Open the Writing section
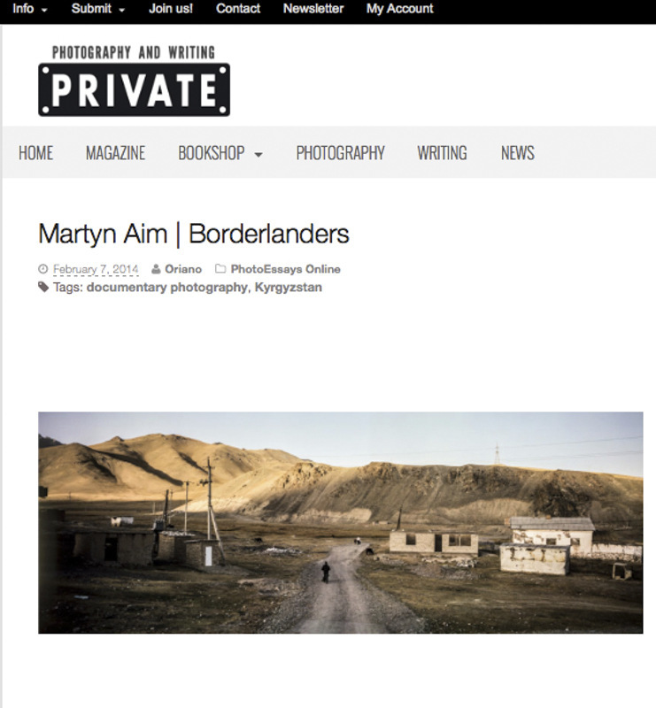This screenshot has width=656, height=708. pyautogui.click(x=442, y=153)
